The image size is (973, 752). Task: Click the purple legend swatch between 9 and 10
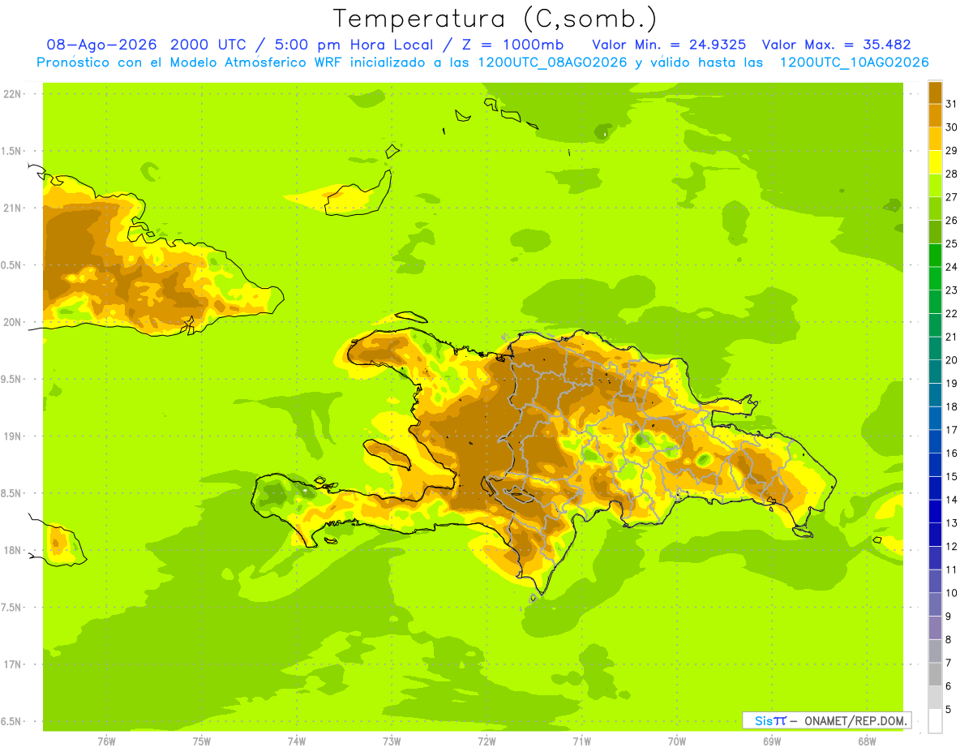(x=935, y=604)
